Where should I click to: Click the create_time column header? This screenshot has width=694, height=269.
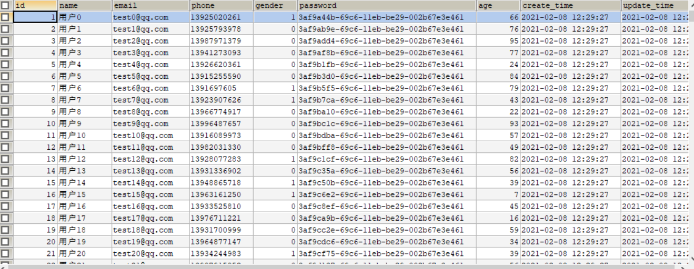click(571, 6)
